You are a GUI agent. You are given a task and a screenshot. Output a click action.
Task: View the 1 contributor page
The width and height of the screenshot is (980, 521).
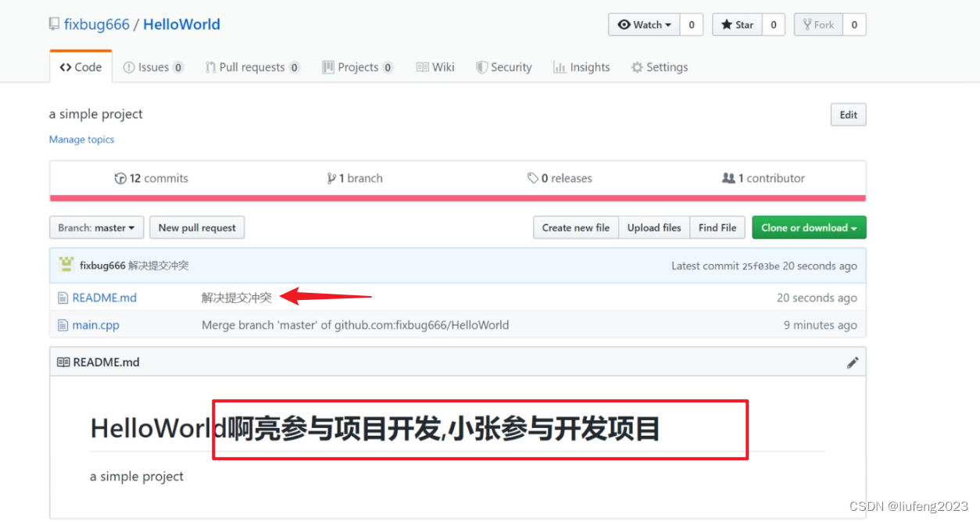[x=764, y=178]
